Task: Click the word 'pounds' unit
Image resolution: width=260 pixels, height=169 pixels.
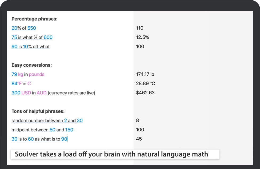Action: [37, 74]
